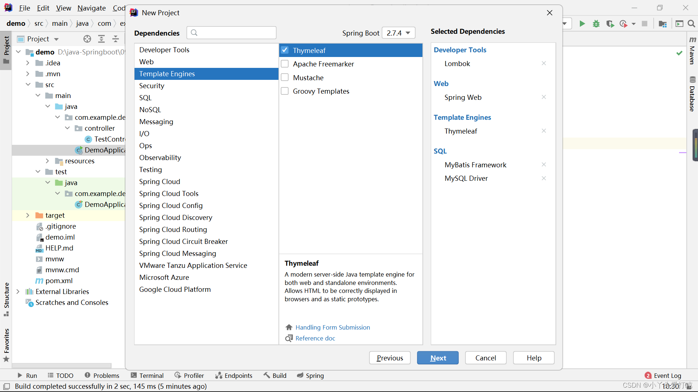Expand the .idea folder
Image resolution: width=698 pixels, height=392 pixels.
[28, 63]
